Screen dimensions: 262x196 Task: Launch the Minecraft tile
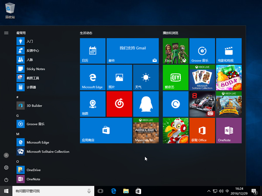point(145,130)
